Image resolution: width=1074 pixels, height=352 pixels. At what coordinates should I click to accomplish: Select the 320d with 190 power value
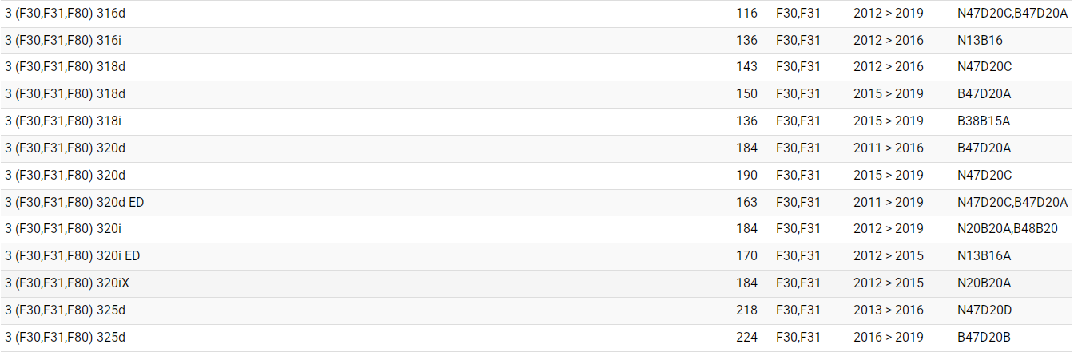pos(746,175)
